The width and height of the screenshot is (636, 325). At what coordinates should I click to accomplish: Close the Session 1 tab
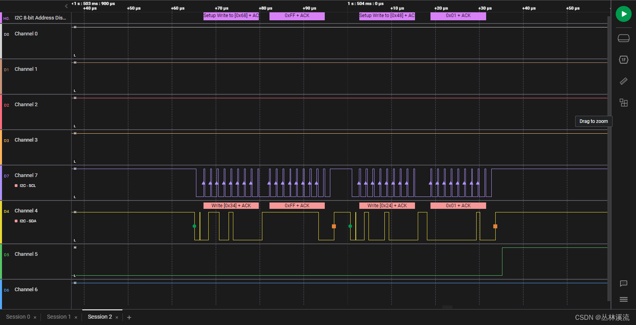pyautogui.click(x=76, y=317)
